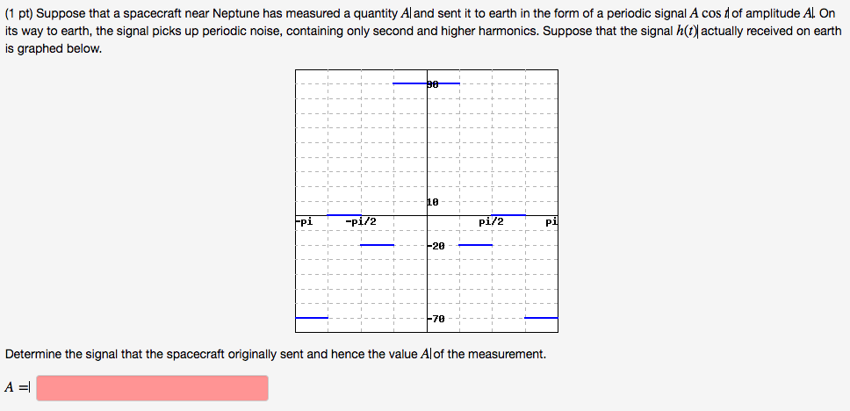The image size is (850, 411).
Task: Click the 10 label on y-axis
Action: pos(433,203)
